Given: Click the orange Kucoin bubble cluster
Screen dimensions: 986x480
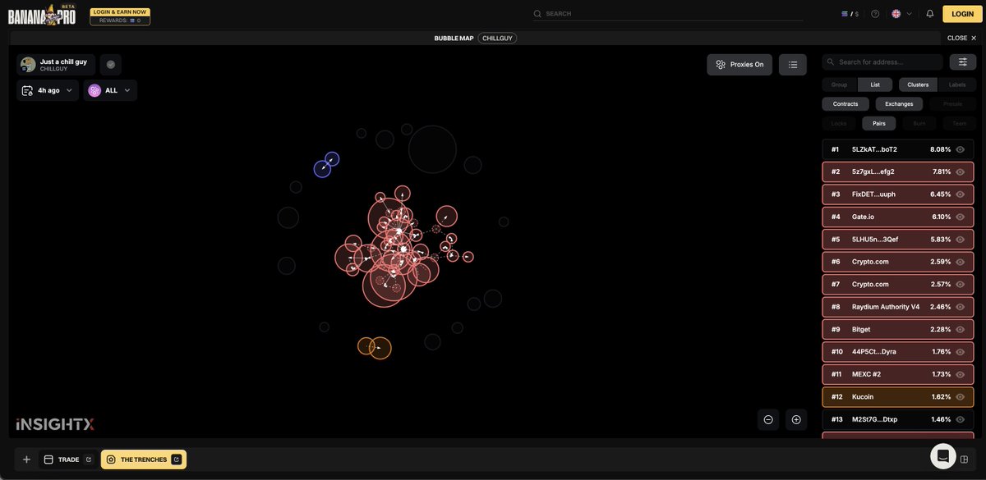Looking at the screenshot, I should [375, 347].
